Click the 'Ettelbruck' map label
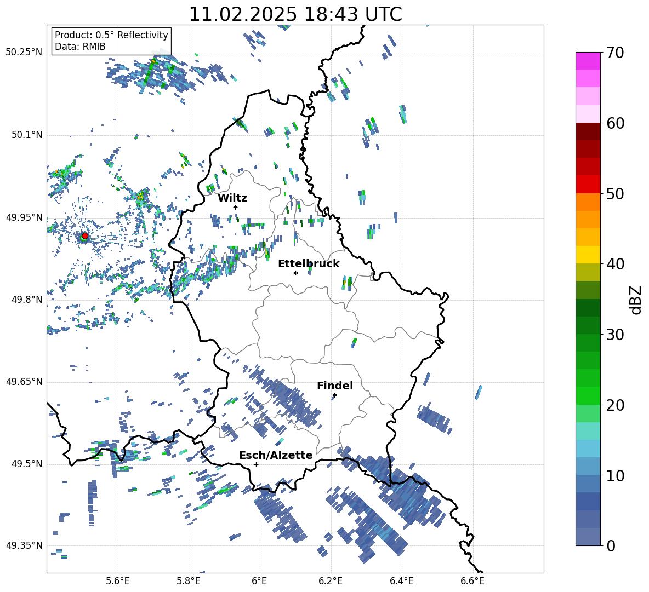Image resolution: width=649 pixels, height=592 pixels. [309, 264]
